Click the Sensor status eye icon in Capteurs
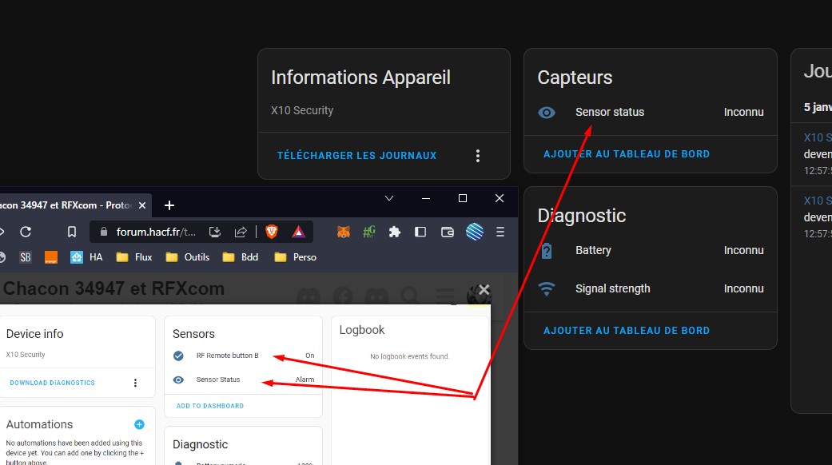The height and width of the screenshot is (465, 832). point(547,113)
